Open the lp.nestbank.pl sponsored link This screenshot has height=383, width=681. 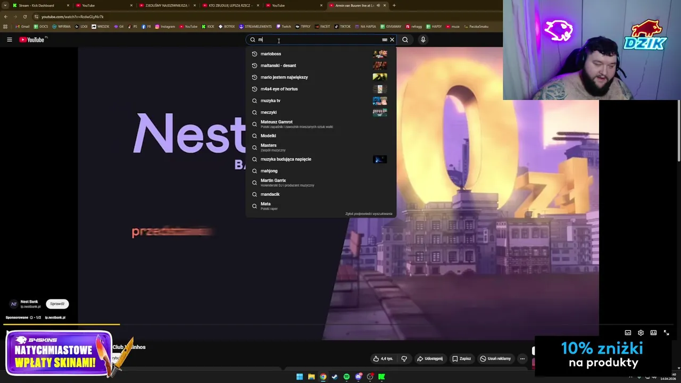pos(55,318)
